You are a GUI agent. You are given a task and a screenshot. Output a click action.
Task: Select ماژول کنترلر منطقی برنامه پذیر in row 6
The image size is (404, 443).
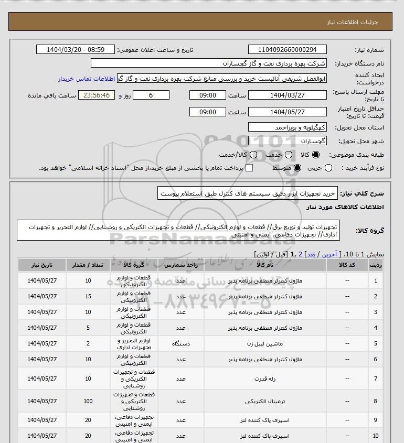pos(265,359)
